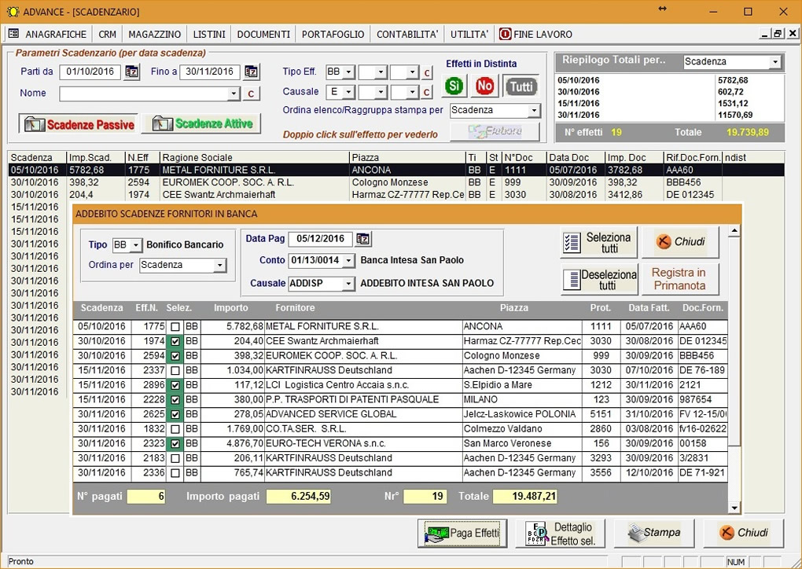Select the EUROMEK COOP. row in main list
The image size is (802, 569).
point(395,182)
